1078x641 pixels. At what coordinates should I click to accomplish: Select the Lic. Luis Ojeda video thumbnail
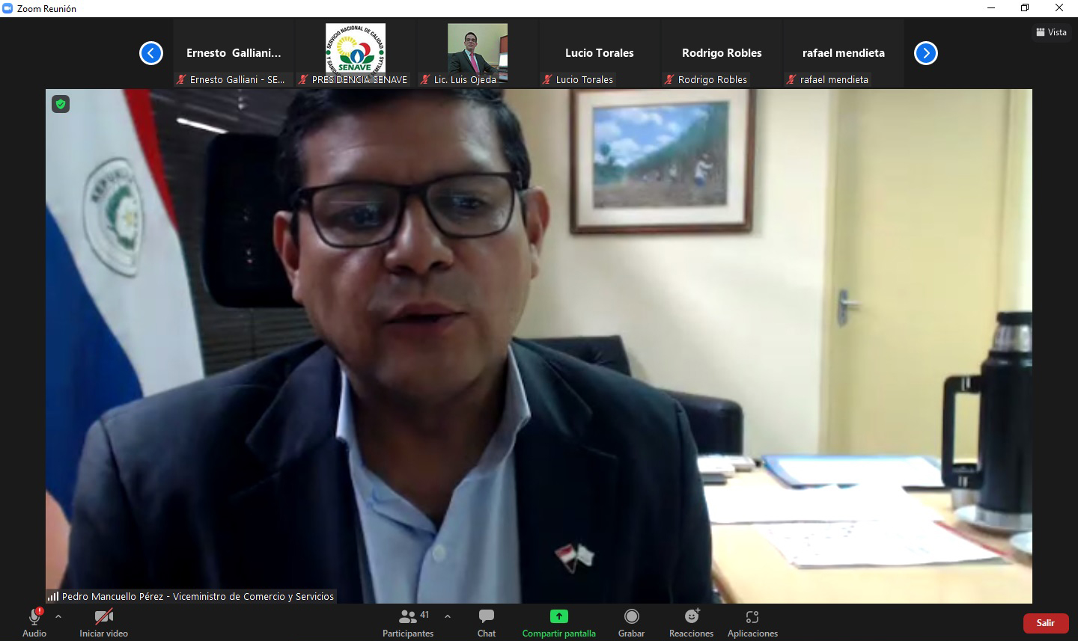coord(478,53)
